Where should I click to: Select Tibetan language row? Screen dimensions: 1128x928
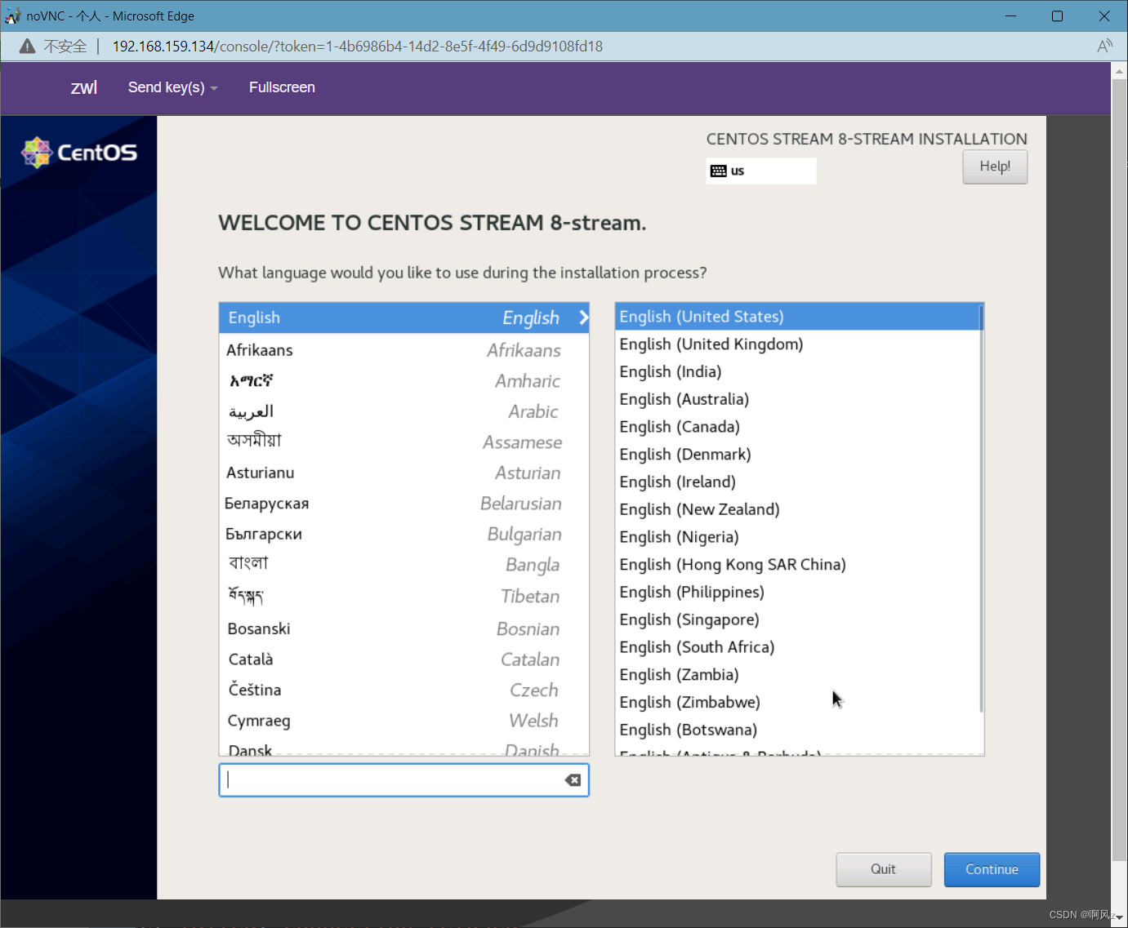404,596
